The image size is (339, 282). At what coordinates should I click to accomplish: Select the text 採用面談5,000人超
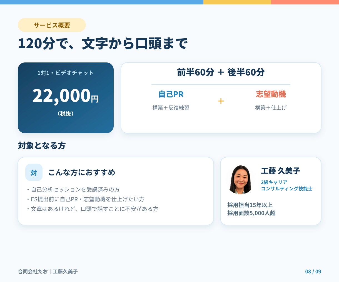click(x=251, y=213)
